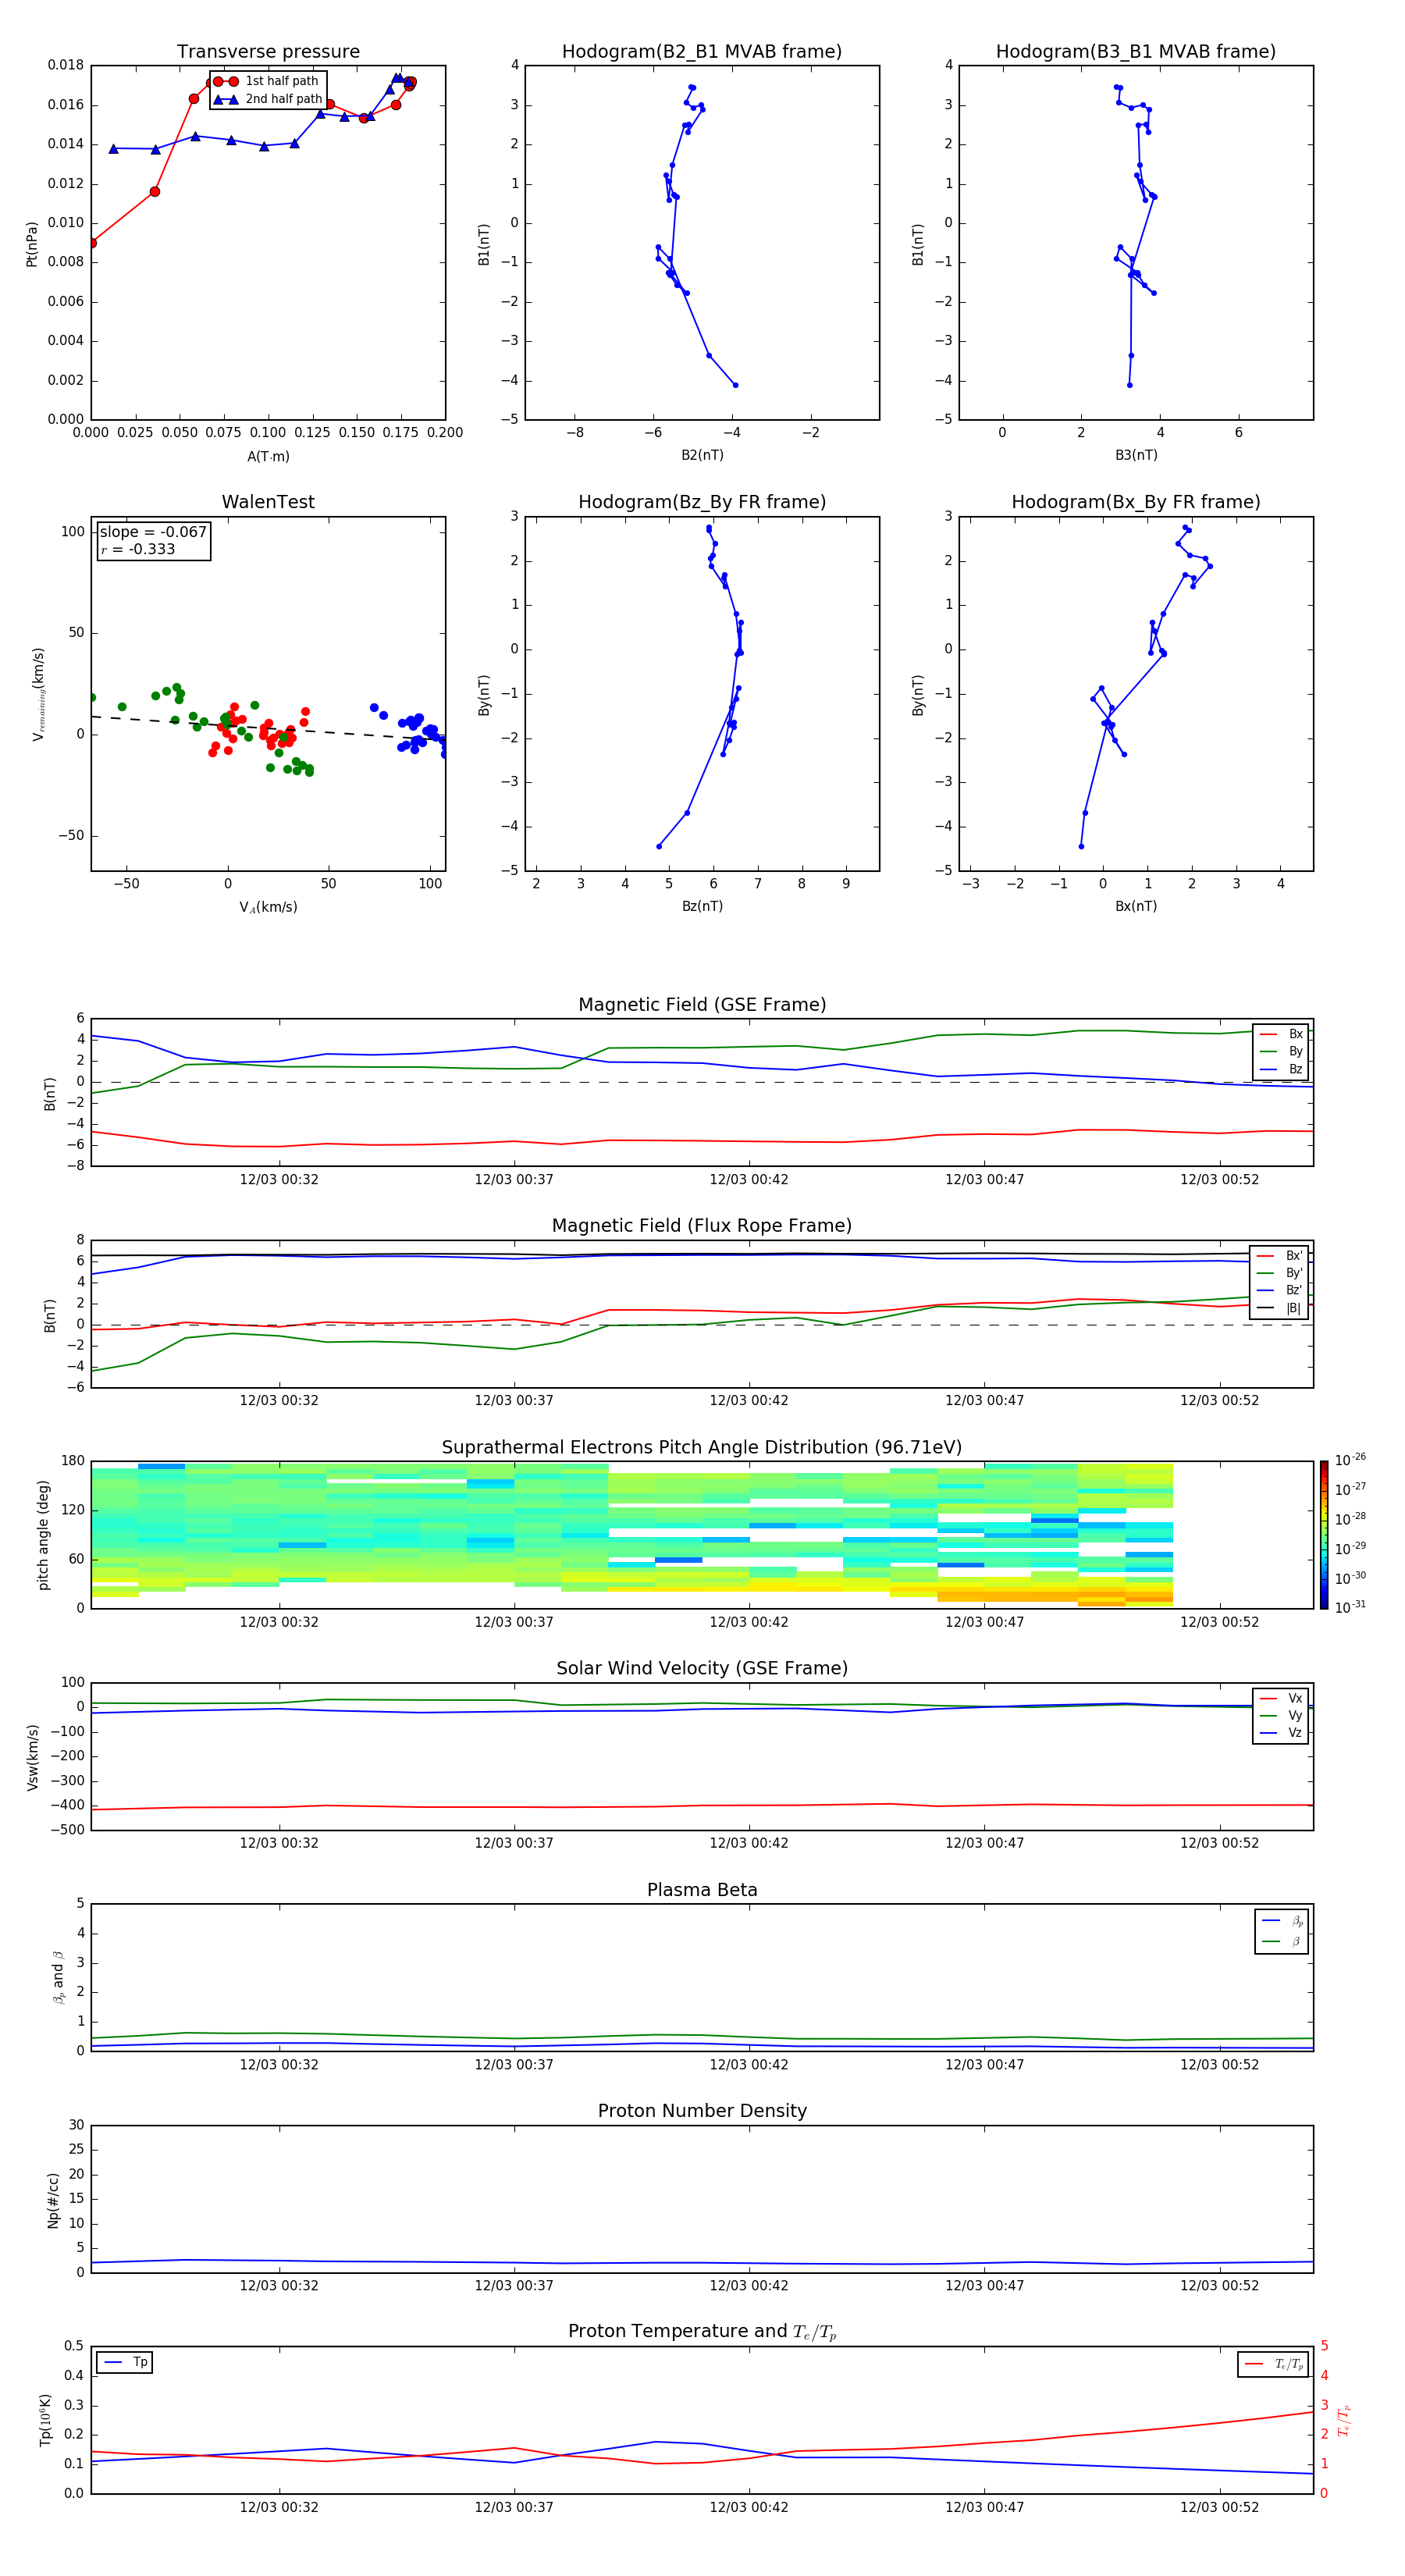1405x2576 pixels.
Task: Click the "Transverse pressure" plot title
Action: pyautogui.click(x=268, y=52)
